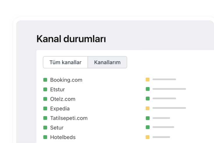Click the Setur channel name

[57, 128]
